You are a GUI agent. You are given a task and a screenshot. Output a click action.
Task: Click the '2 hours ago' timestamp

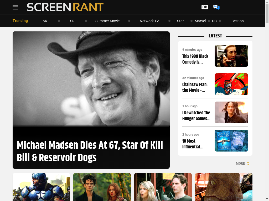[191, 135]
